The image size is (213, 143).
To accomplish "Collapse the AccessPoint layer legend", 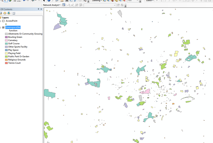I will [x=1, y=21].
